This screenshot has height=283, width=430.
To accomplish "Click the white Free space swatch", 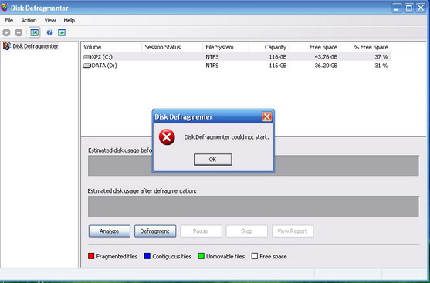I will (x=255, y=256).
